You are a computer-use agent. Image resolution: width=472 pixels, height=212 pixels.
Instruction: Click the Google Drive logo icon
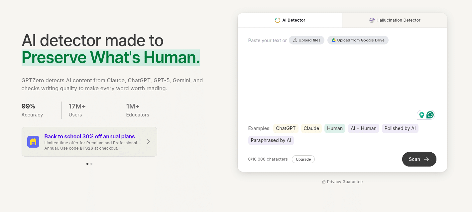click(333, 40)
